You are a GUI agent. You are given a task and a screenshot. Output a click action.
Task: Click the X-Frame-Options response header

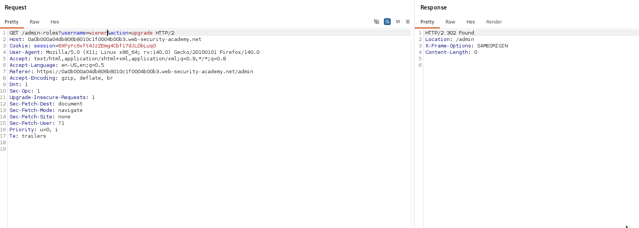[466, 46]
